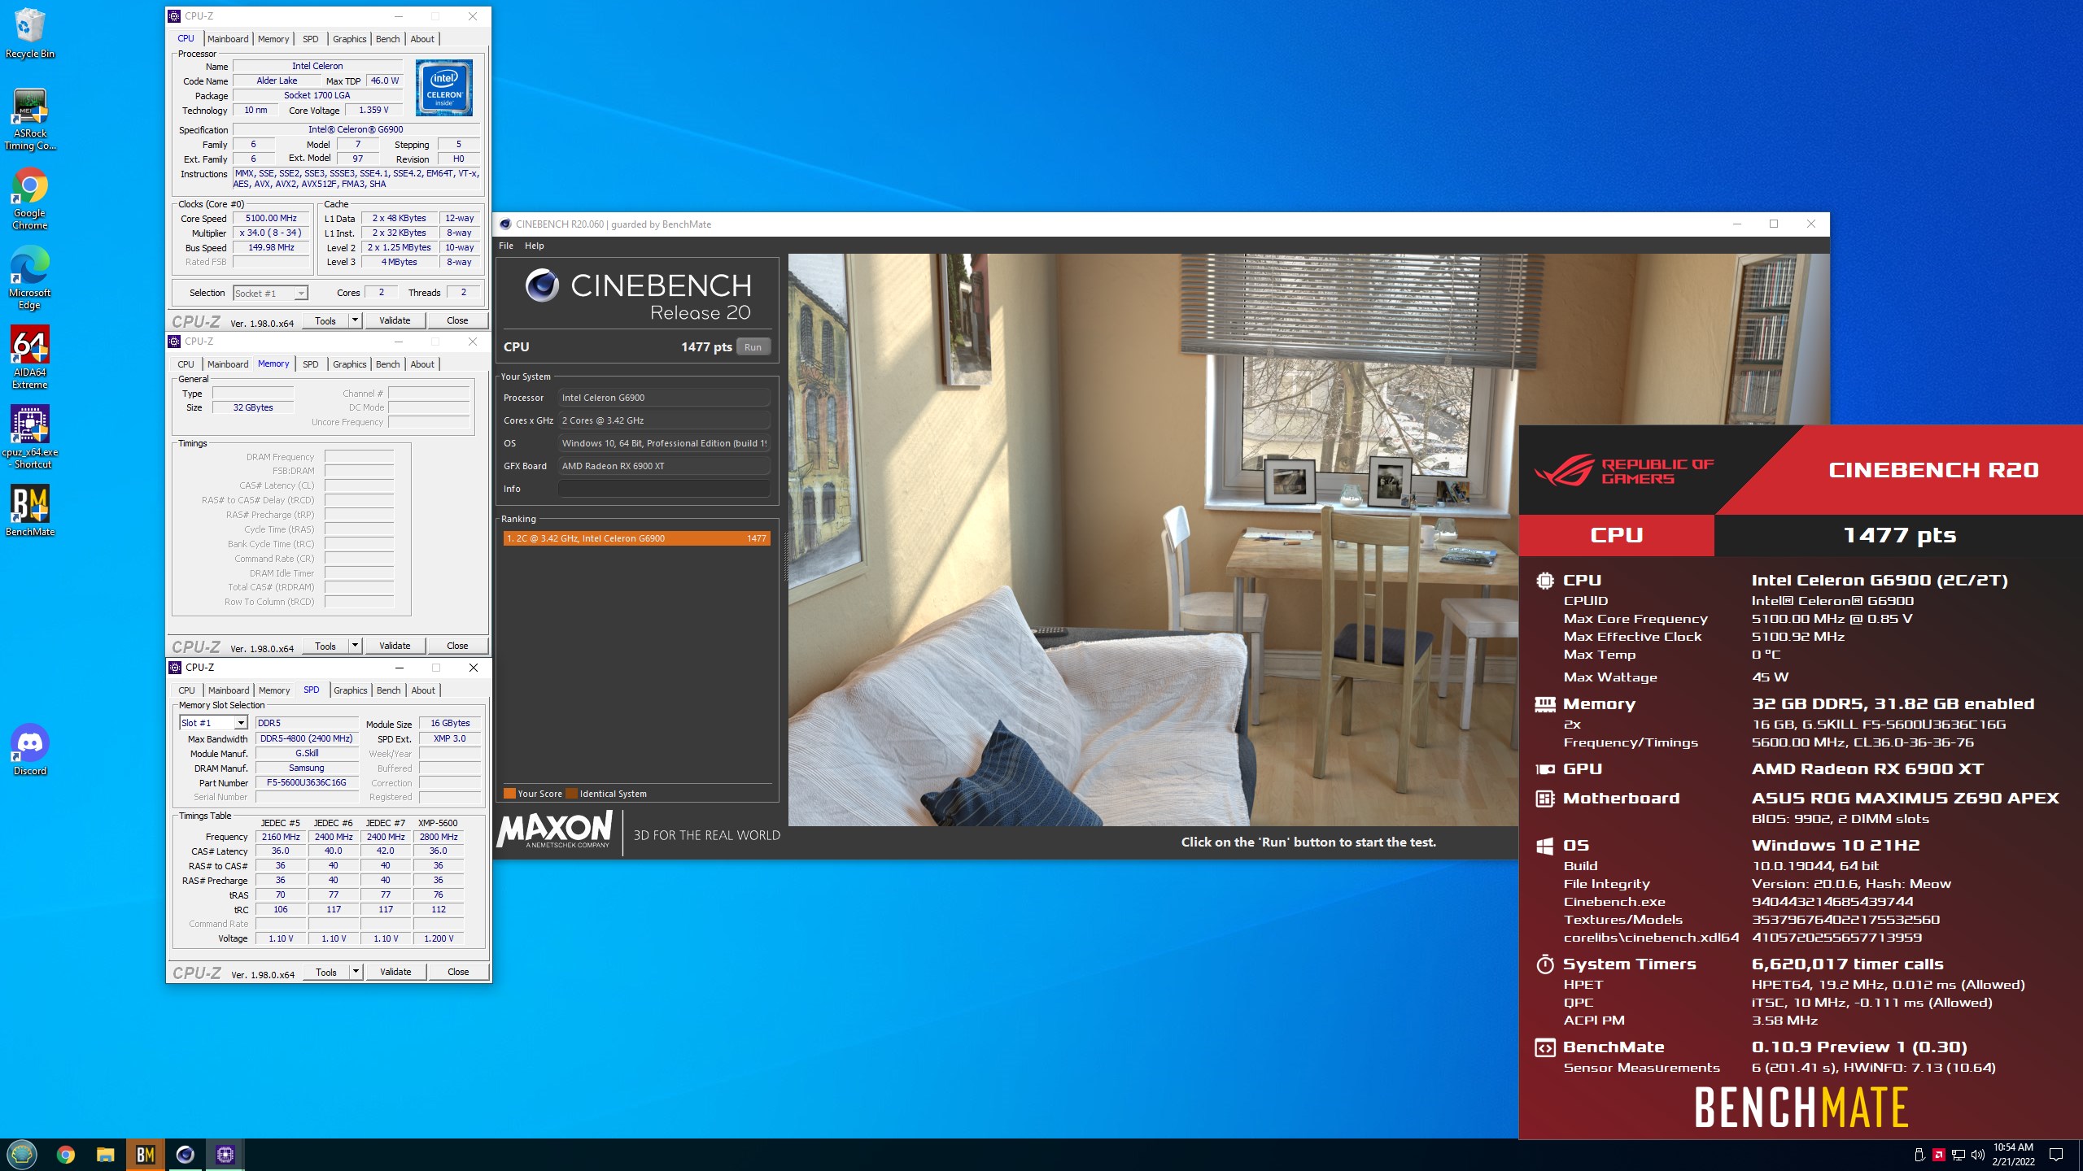Screen dimensions: 2083x1171
Task: Click Run button next to CPU score
Action: pyautogui.click(x=753, y=347)
